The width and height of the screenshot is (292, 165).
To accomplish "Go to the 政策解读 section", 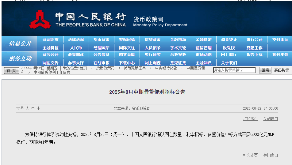I will click(76, 54).
